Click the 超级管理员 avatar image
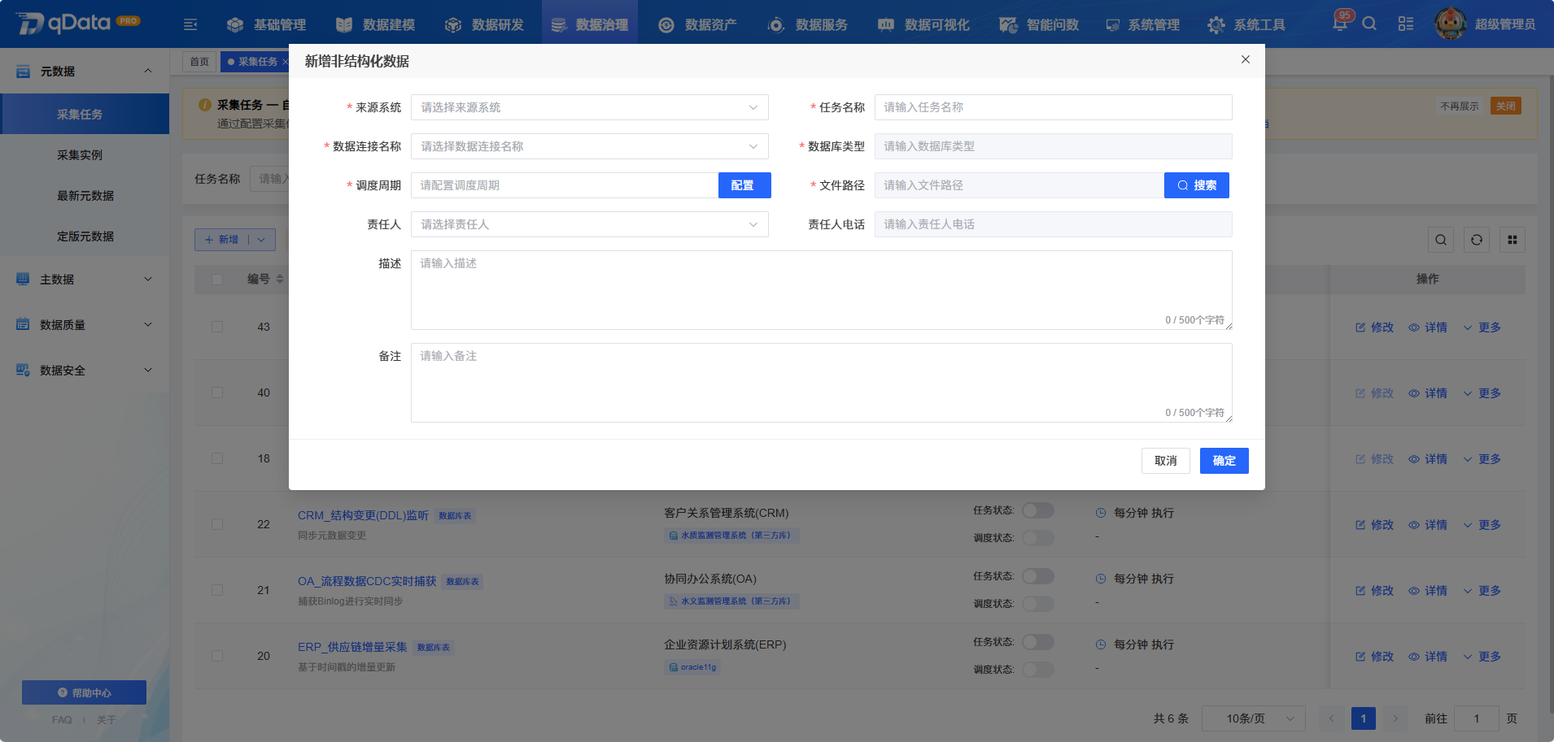Image resolution: width=1554 pixels, height=742 pixels. click(1451, 24)
